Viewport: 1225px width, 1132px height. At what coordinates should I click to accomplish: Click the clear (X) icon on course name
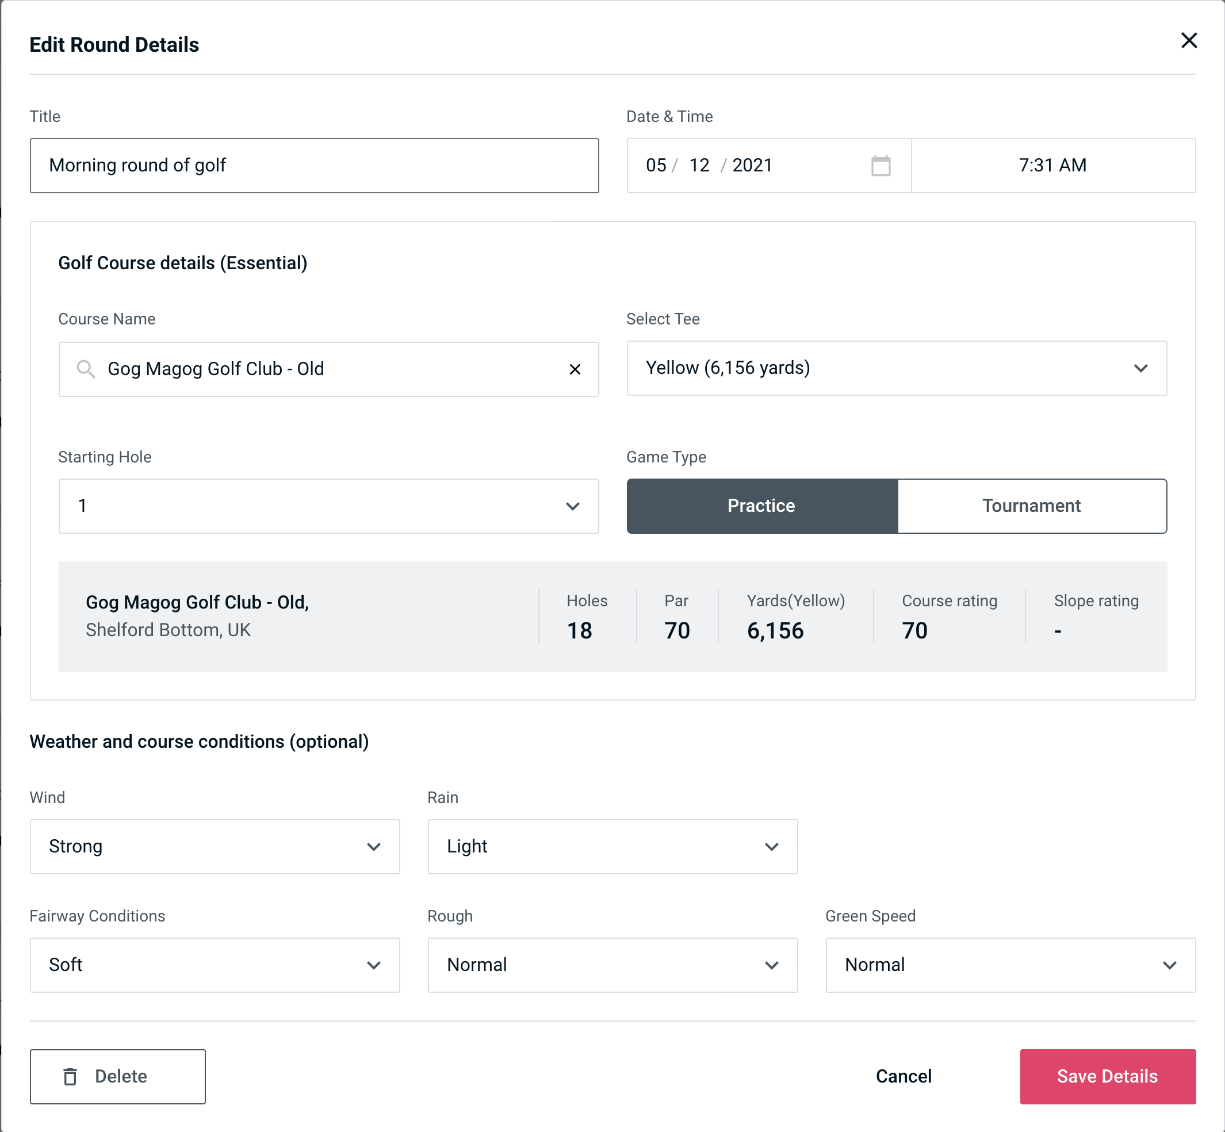[x=575, y=369]
